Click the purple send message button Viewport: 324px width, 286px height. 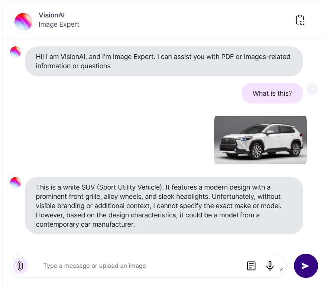click(x=306, y=266)
